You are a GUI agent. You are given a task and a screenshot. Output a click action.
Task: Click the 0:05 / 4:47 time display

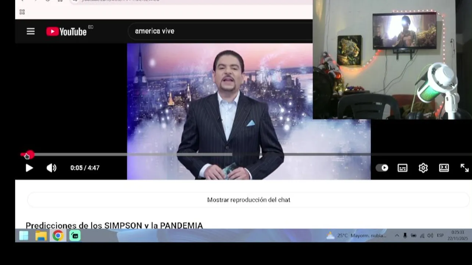click(85, 168)
